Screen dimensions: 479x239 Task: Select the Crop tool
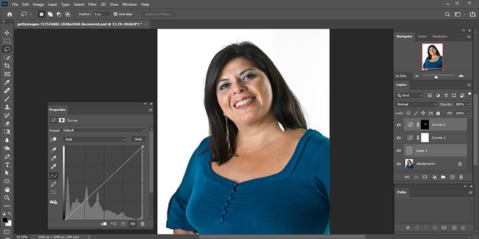7,66
